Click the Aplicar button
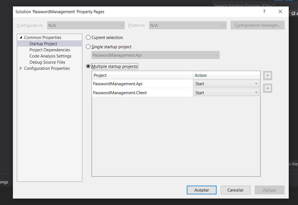 pyautogui.click(x=270, y=190)
